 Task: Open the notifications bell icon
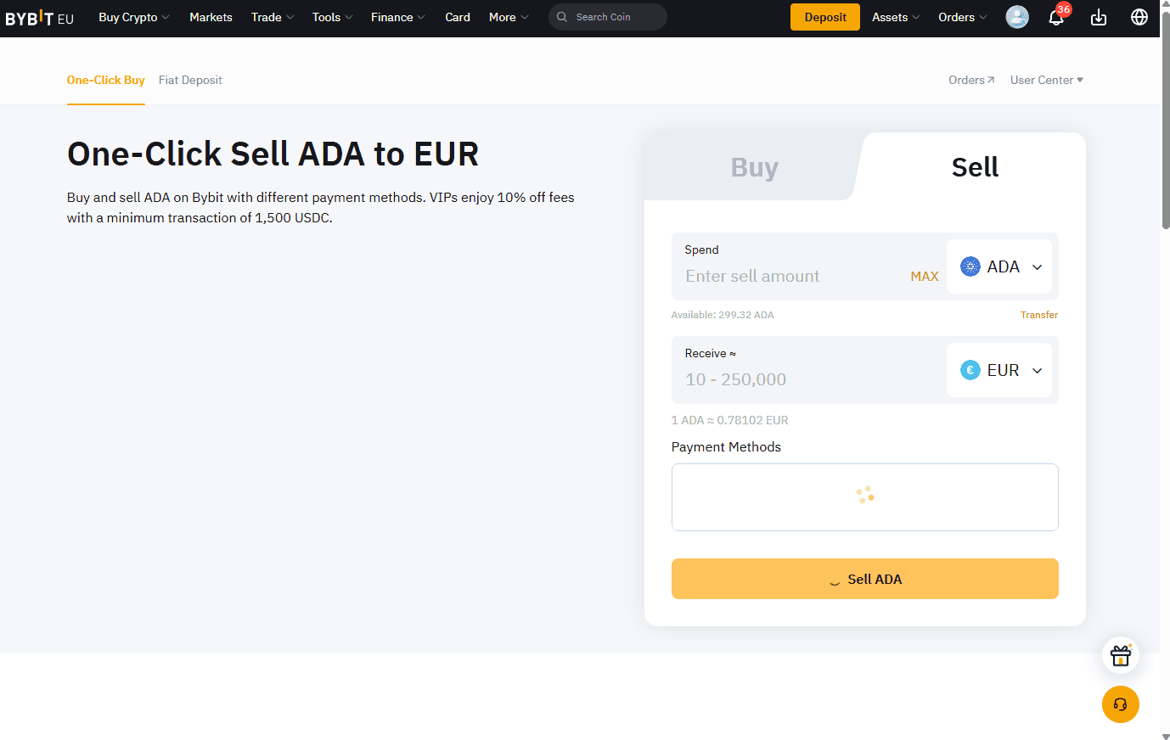(x=1055, y=17)
